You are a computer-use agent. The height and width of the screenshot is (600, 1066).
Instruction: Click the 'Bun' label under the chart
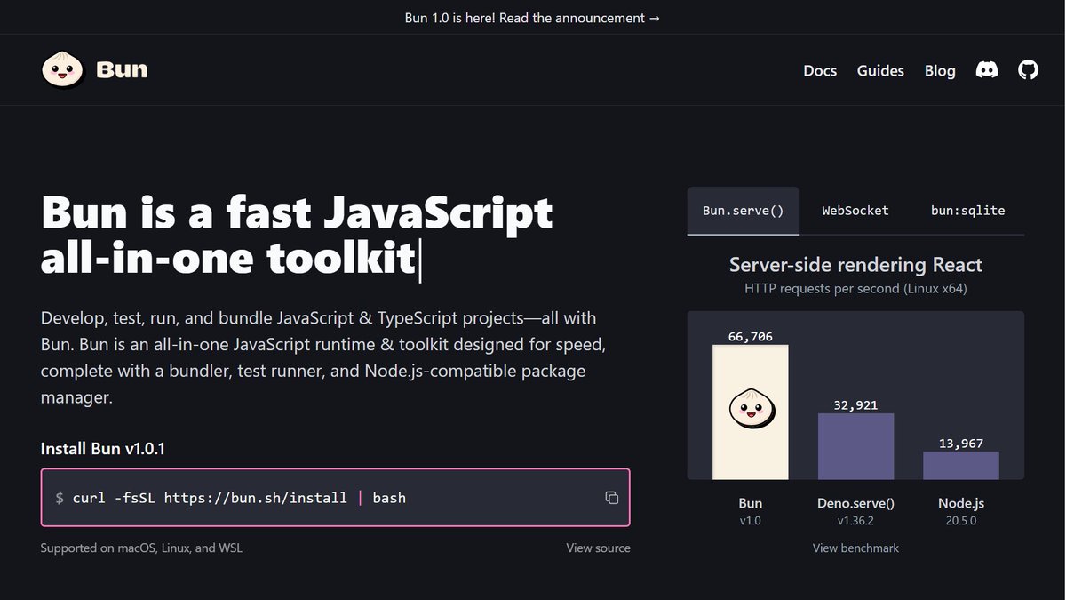coord(751,503)
